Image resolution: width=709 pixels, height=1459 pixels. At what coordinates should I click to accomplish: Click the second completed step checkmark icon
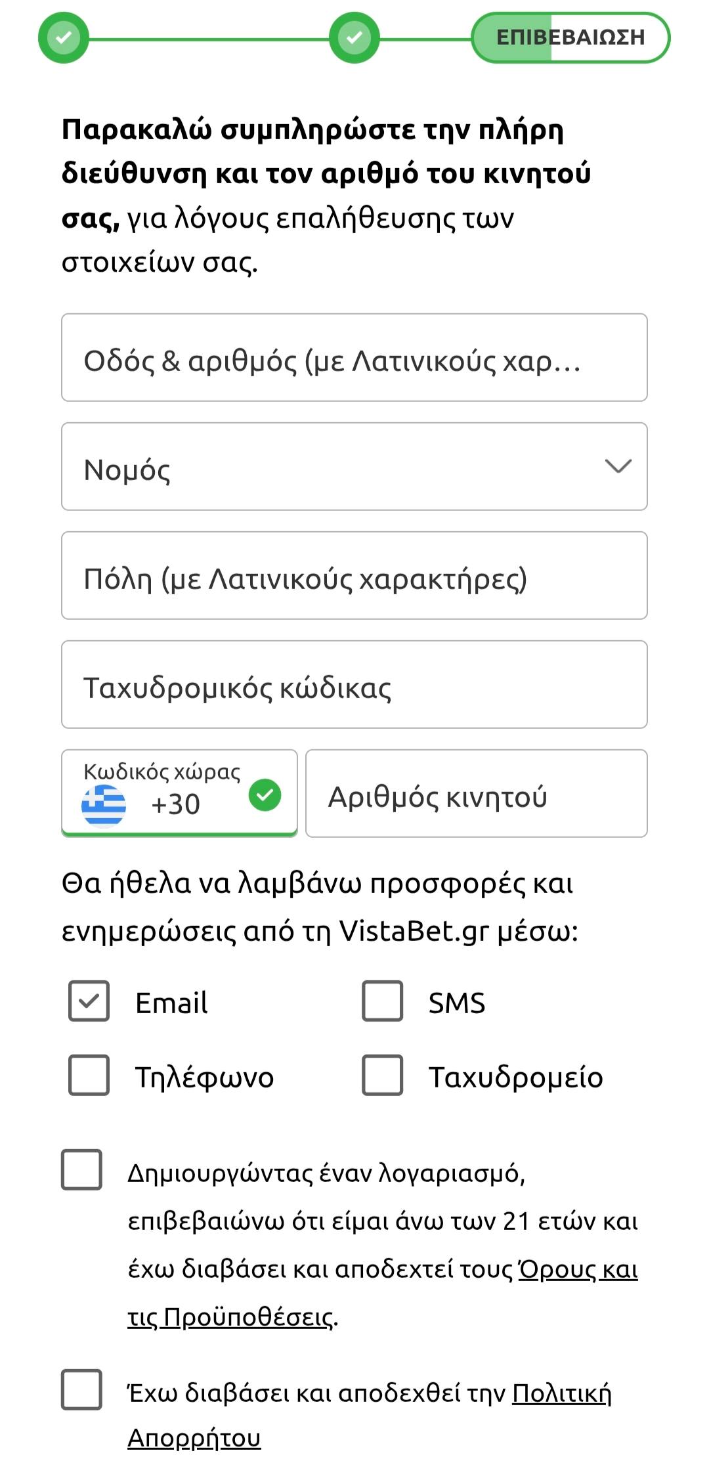point(354,38)
